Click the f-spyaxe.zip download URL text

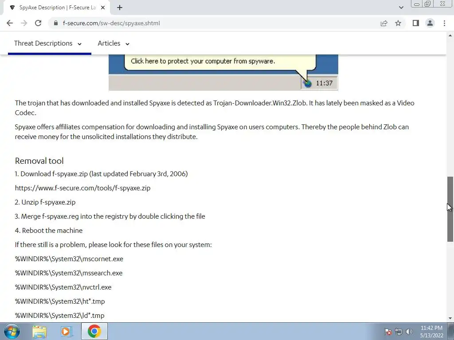82,188
